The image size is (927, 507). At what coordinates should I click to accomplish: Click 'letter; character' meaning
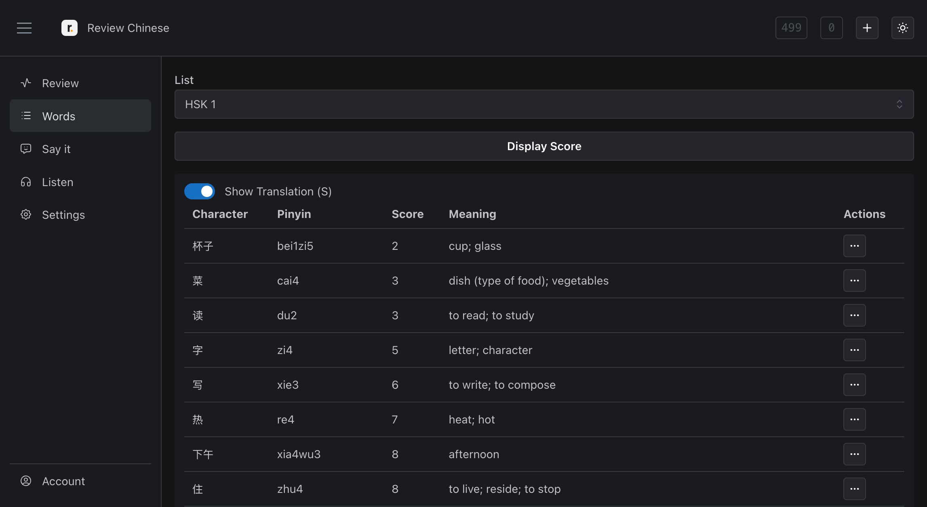pyautogui.click(x=490, y=350)
